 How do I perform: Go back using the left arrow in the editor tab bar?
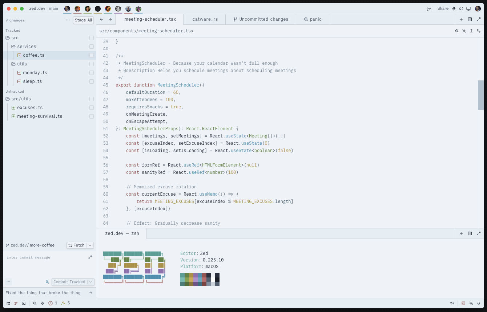coord(101,19)
